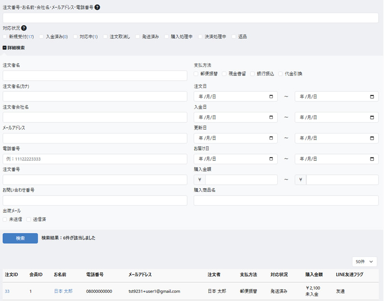Open calendar icon for 更新日 start date
384x301 pixels.
point(271,138)
